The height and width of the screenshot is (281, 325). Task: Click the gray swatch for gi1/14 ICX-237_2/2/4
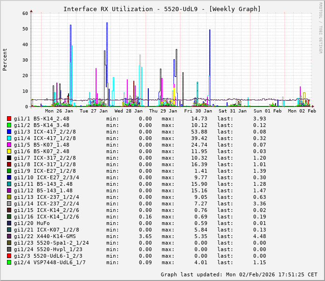(x=9, y=204)
